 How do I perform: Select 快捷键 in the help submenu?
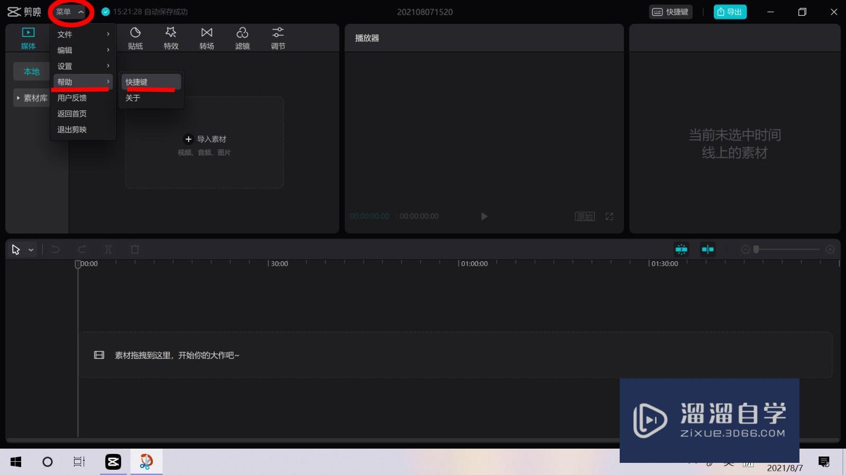tap(151, 82)
